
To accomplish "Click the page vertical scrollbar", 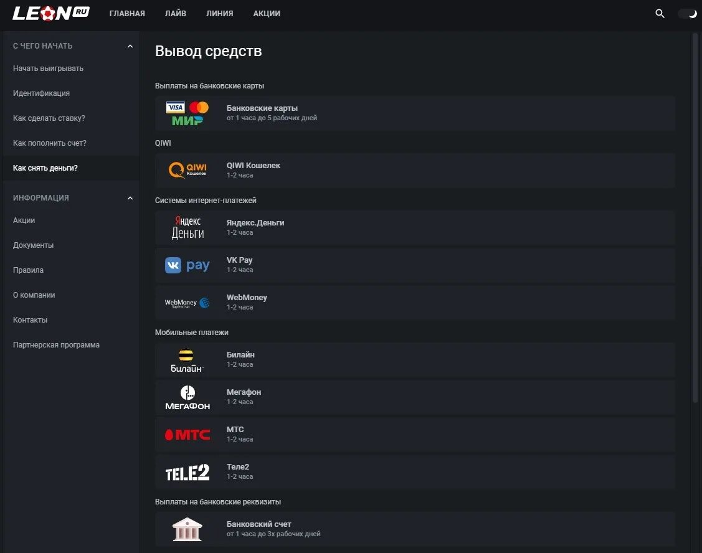I will [695, 217].
